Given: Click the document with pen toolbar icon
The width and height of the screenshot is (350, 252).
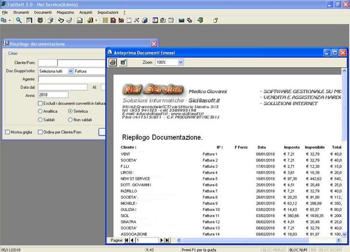Looking at the screenshot, I should click(x=51, y=20).
